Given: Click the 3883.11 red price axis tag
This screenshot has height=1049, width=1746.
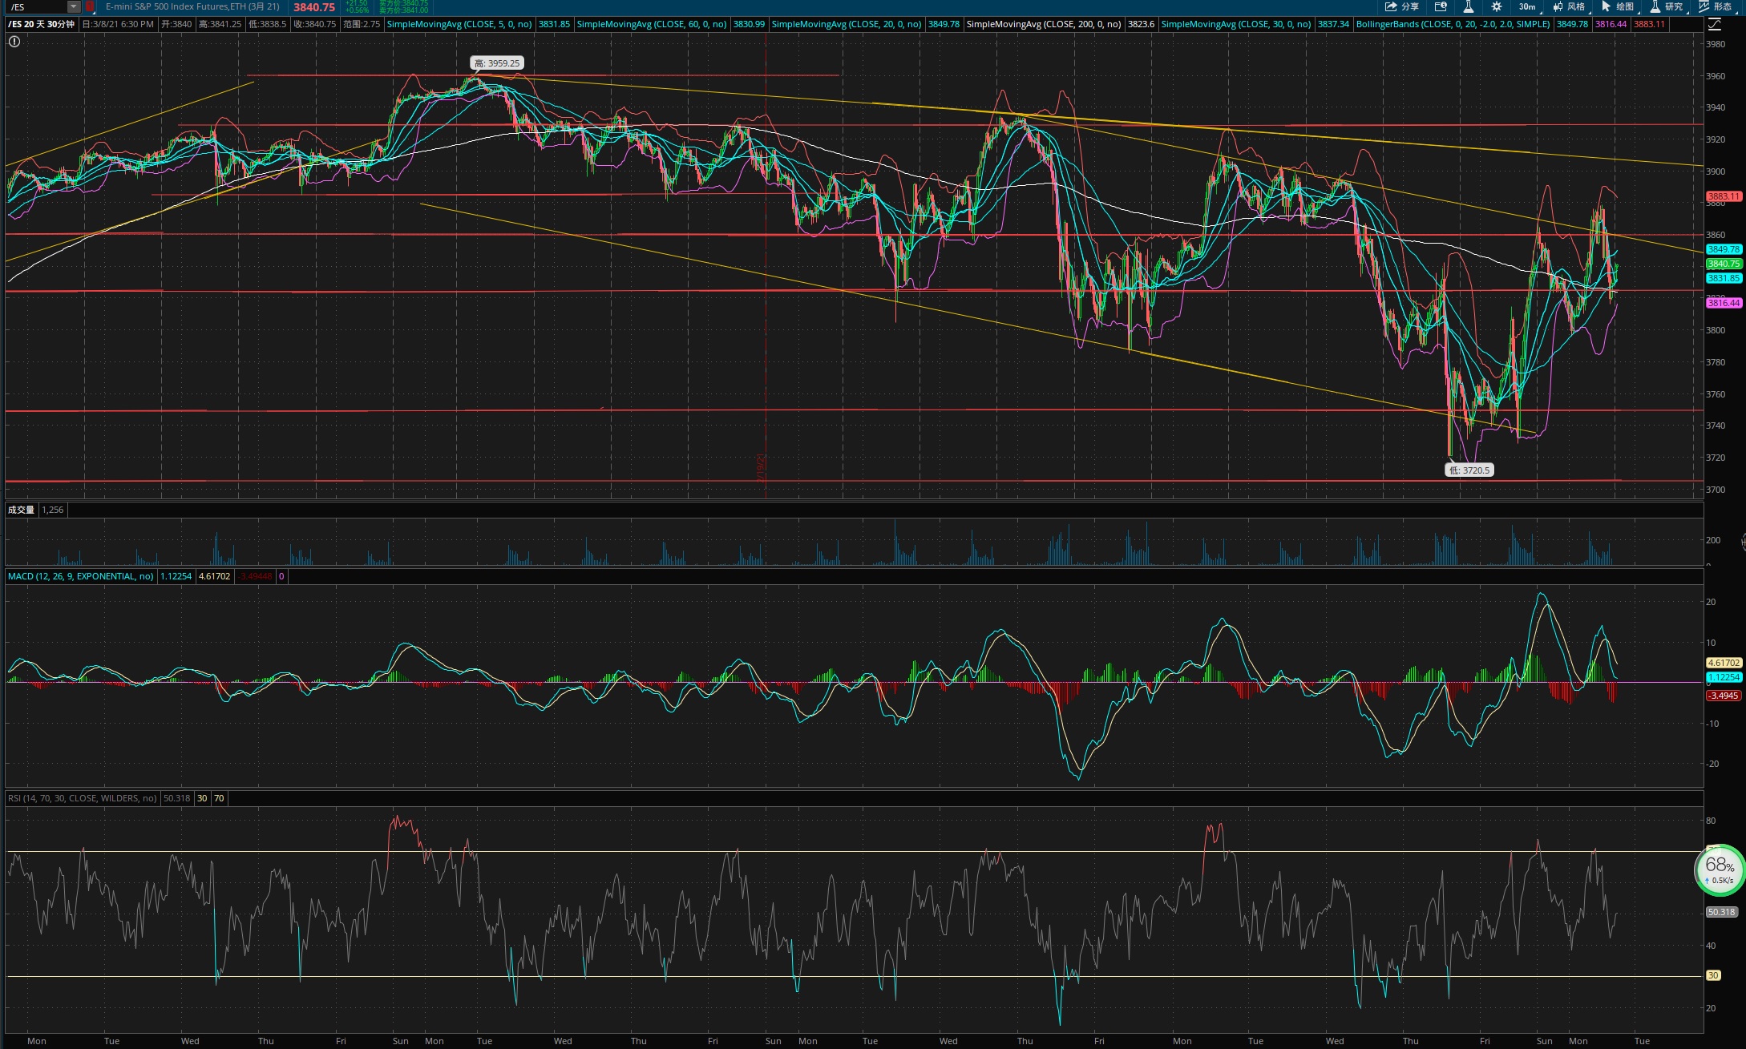Looking at the screenshot, I should coord(1724,196).
